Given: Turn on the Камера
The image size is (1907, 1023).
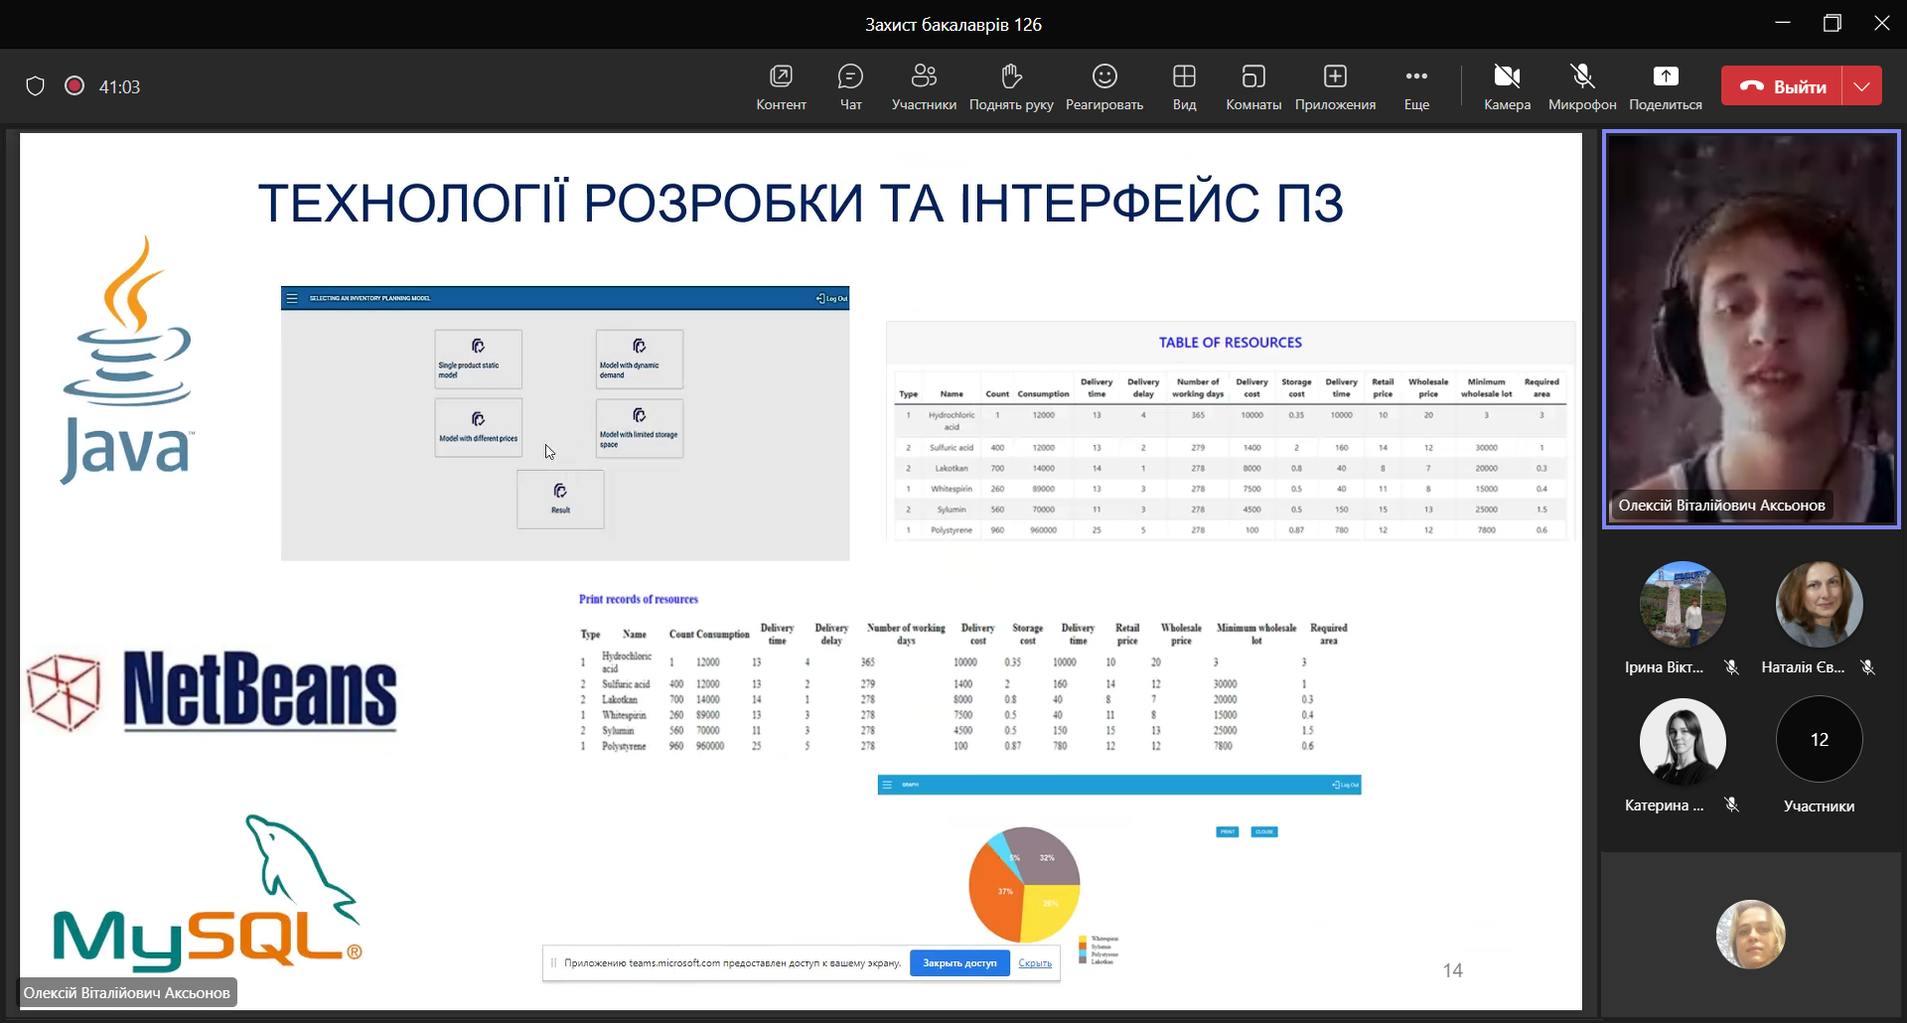Looking at the screenshot, I should pos(1507,86).
